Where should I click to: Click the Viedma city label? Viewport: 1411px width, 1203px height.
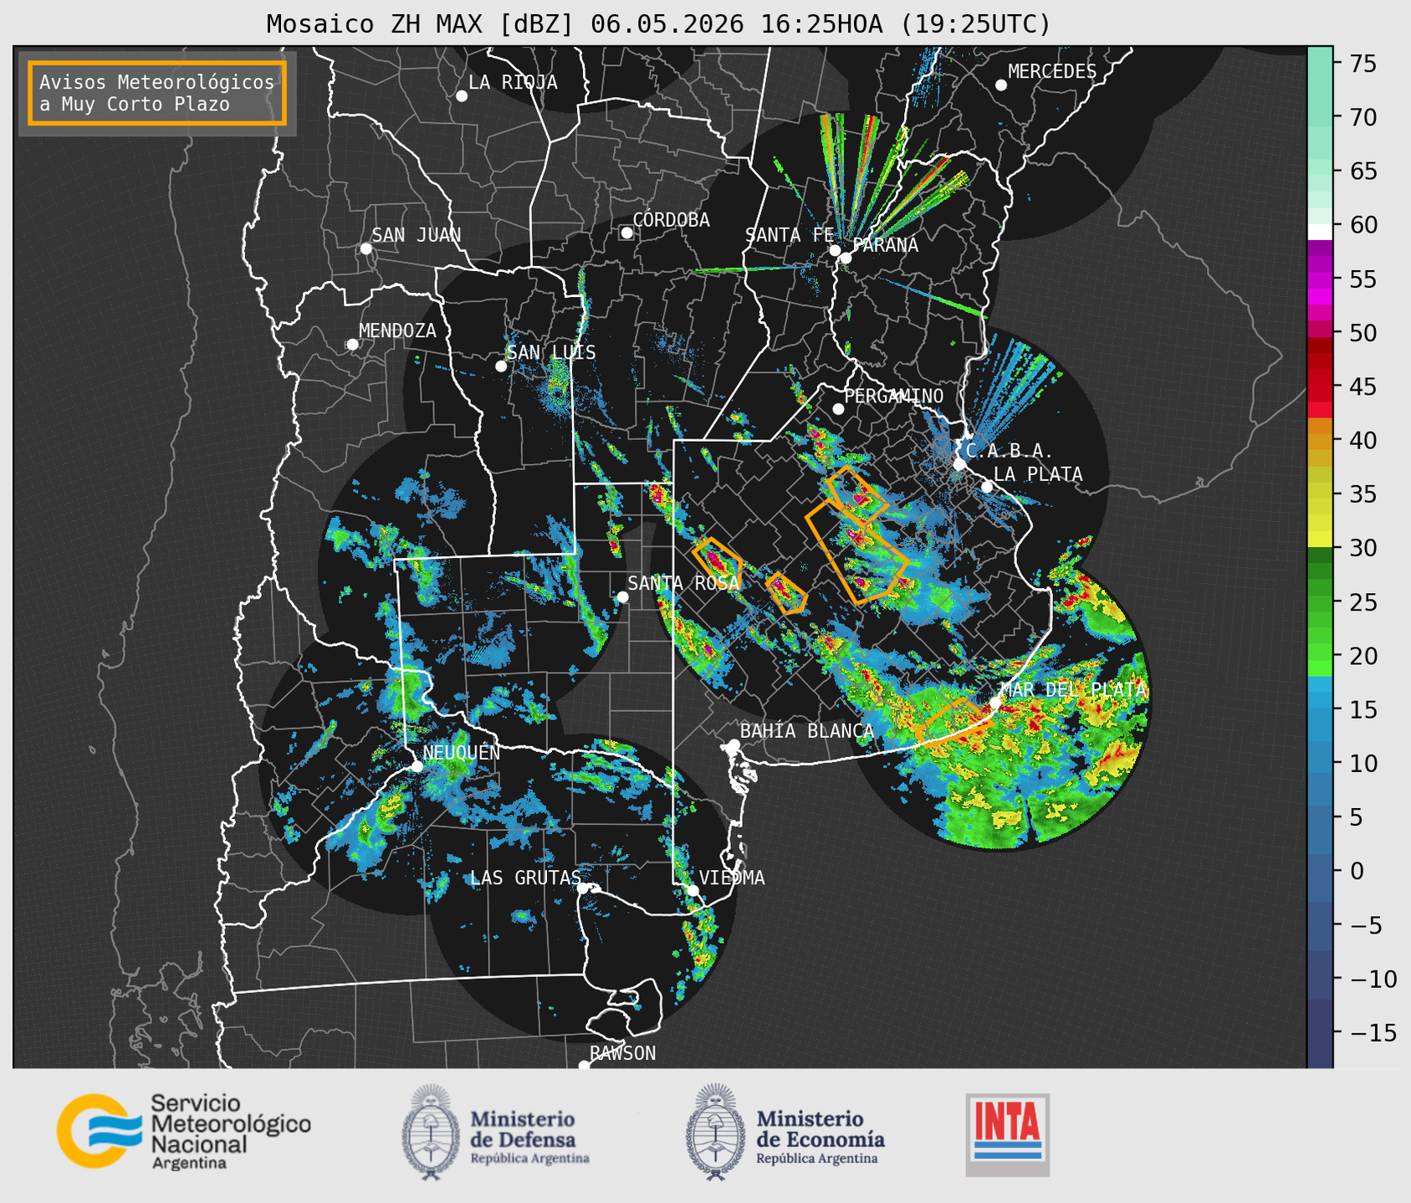point(732,878)
